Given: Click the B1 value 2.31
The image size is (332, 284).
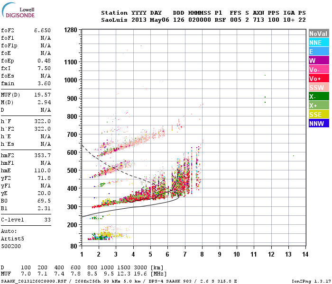Looking at the screenshot, I should tap(44, 209).
